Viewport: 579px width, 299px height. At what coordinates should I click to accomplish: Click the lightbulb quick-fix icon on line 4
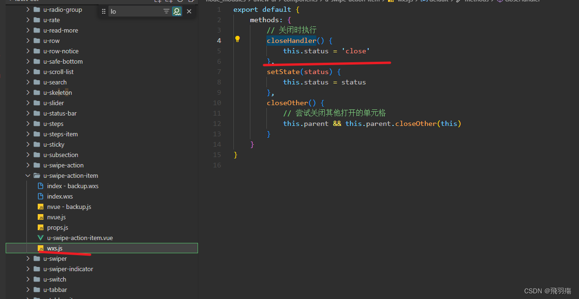click(x=237, y=40)
